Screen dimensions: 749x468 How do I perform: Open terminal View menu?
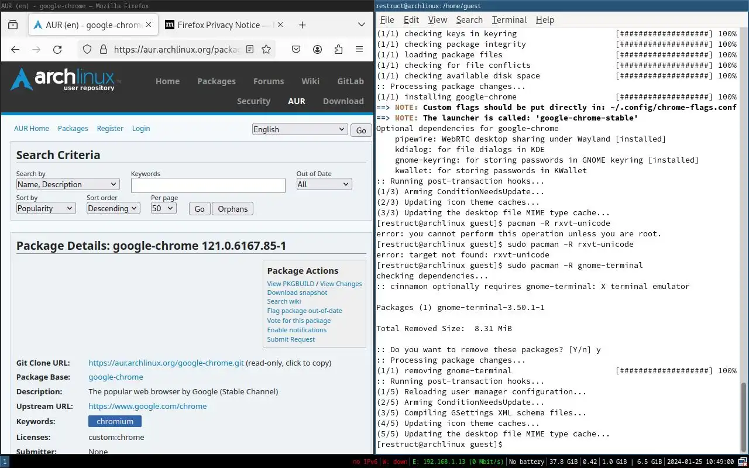[437, 19]
